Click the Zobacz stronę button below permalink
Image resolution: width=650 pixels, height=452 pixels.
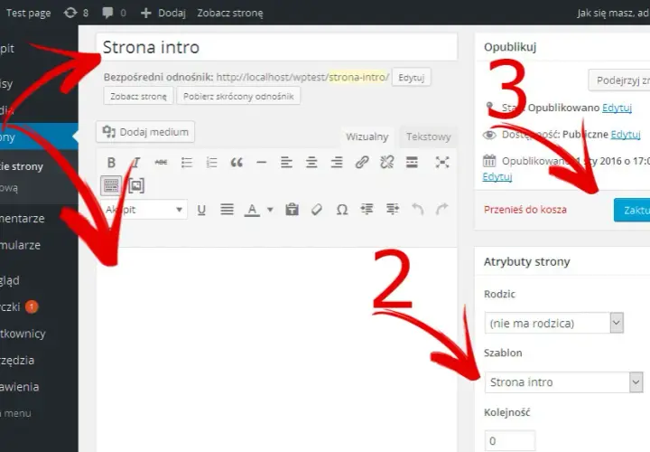(138, 97)
